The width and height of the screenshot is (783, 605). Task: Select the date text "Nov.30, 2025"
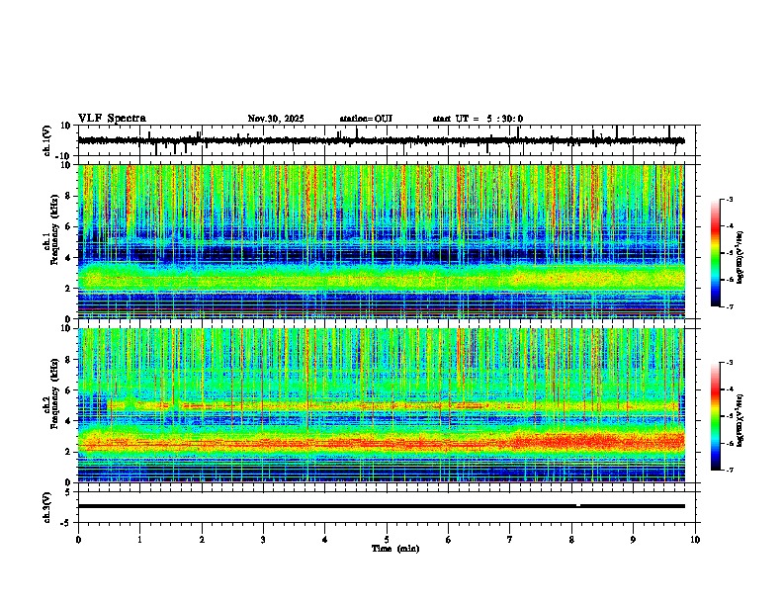[276, 119]
